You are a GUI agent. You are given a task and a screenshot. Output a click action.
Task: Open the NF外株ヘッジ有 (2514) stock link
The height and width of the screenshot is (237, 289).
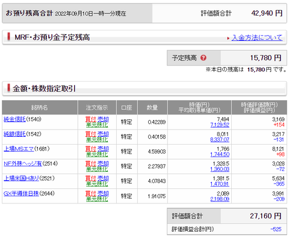(23, 164)
